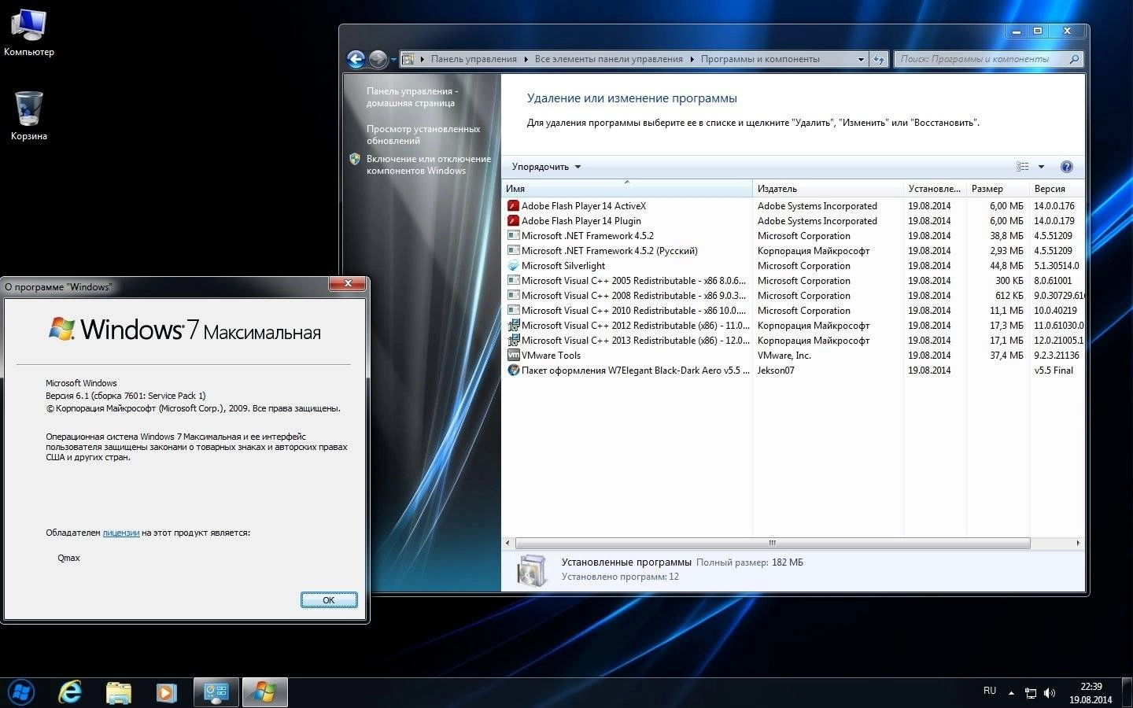Click Visual C++ 2010 Redistributable icon
Image resolution: width=1133 pixels, height=708 pixels.
pyautogui.click(x=513, y=311)
